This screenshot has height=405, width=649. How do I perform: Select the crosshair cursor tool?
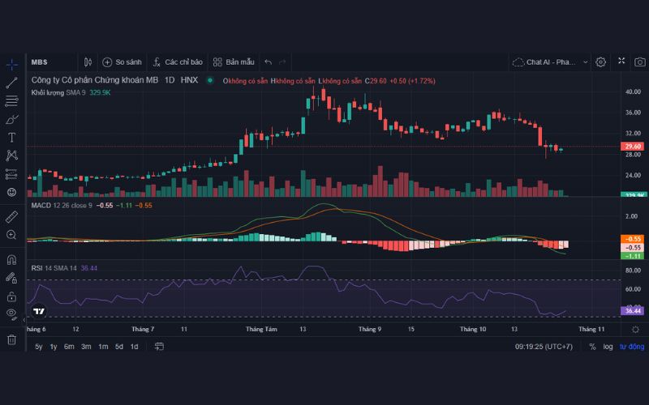[11, 64]
